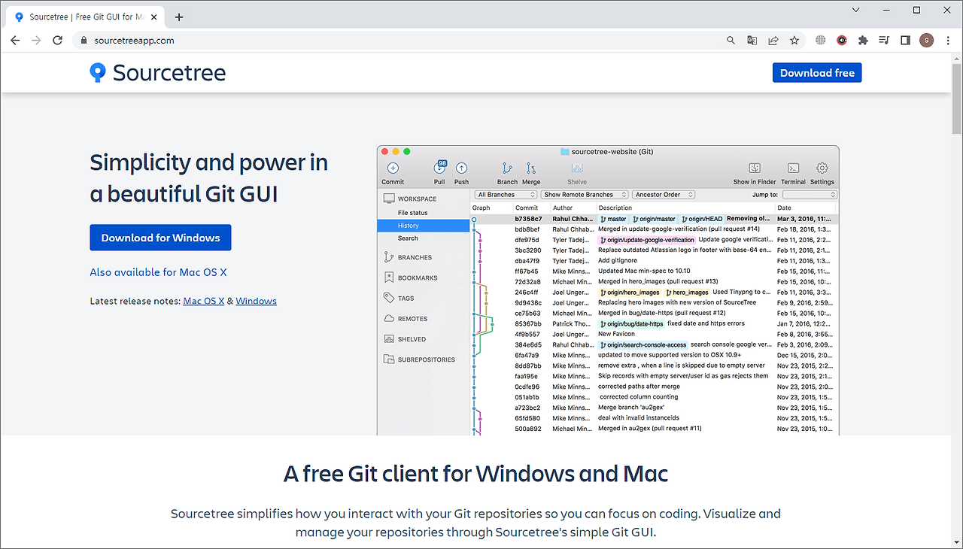Screen dimensions: 963x549
Task: Open Chrome's three-dot customize menu
Action: [947, 41]
